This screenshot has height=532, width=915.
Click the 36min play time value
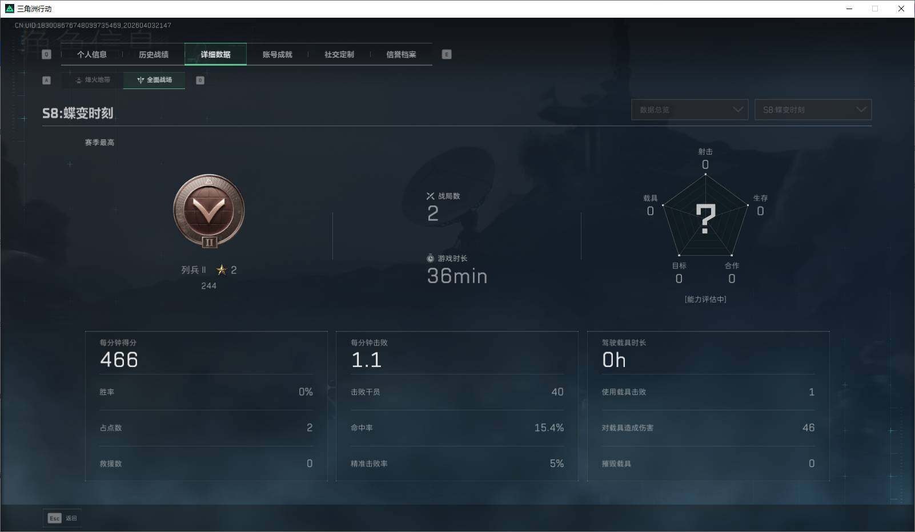(457, 276)
